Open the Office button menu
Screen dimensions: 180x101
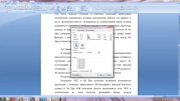[x=2, y=2]
